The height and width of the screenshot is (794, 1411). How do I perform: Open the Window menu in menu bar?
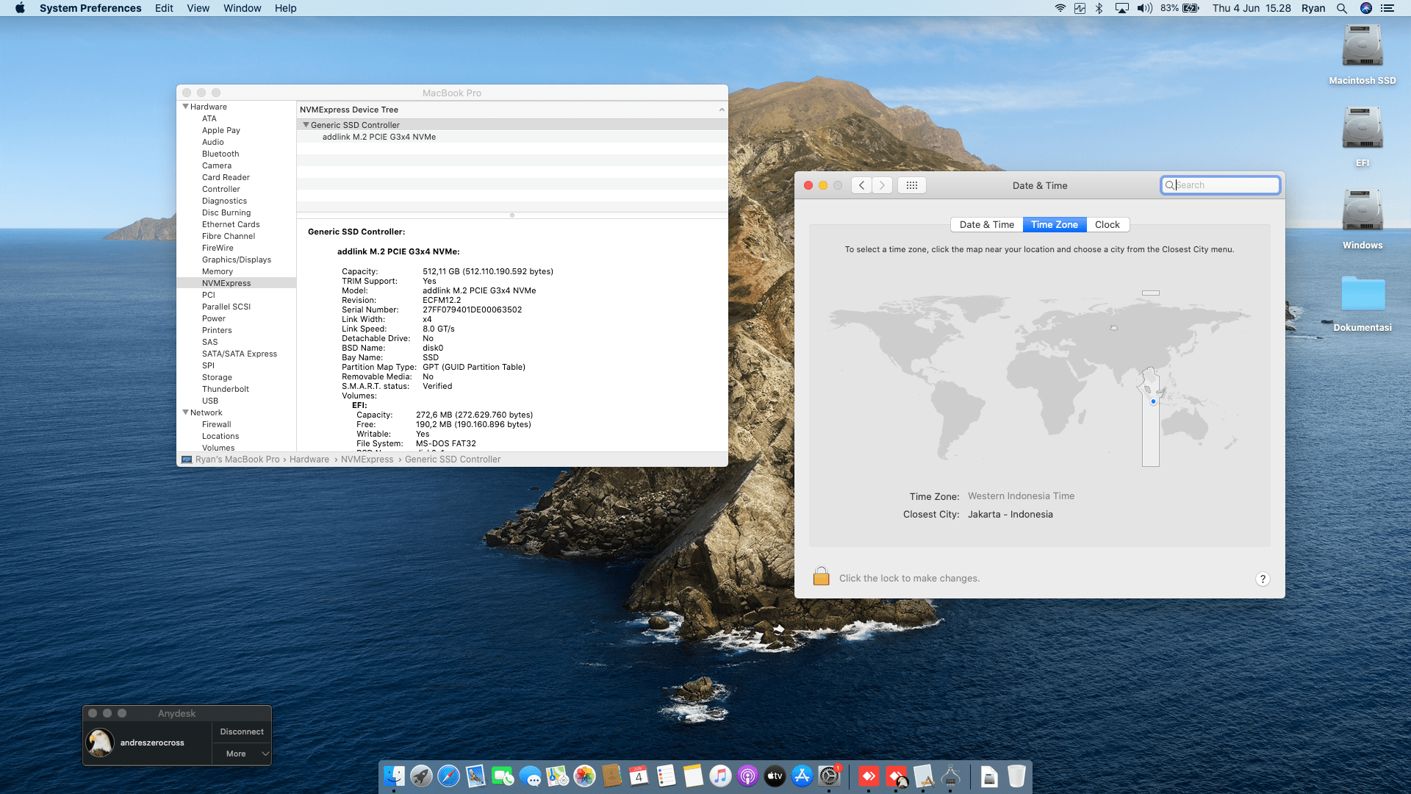click(x=242, y=8)
